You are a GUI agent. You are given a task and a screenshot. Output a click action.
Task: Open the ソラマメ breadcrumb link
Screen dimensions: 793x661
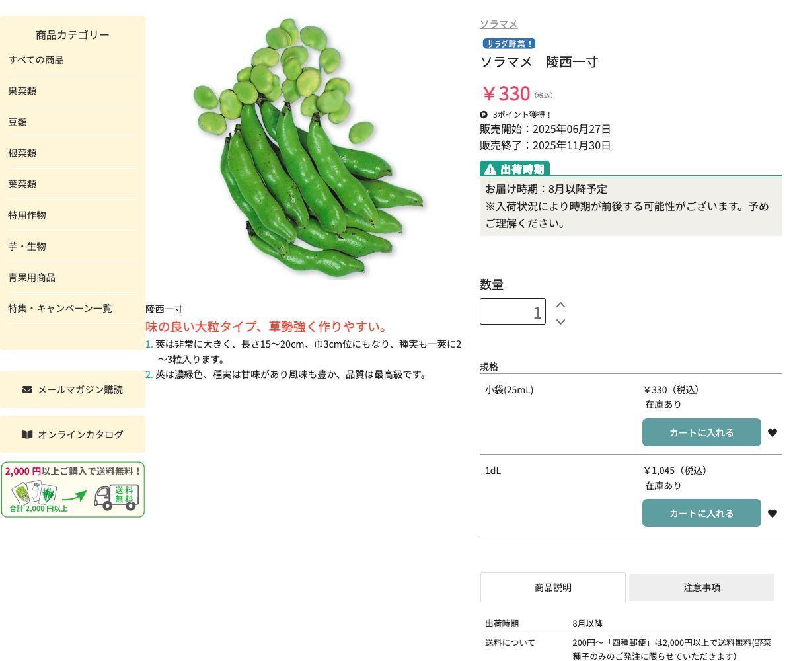tap(498, 24)
